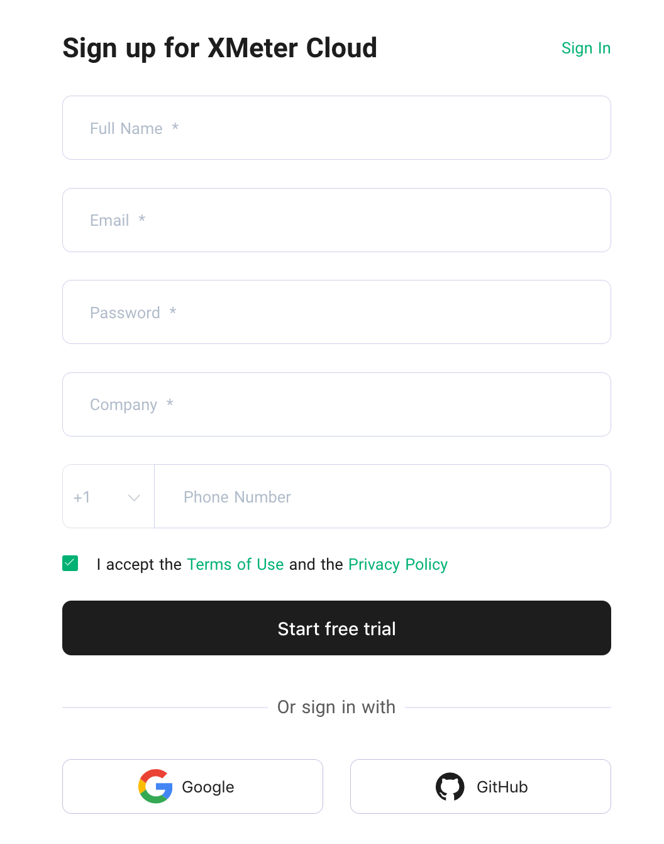Viewport: 664px width, 844px height.
Task: Expand the country code chevron arrow
Action: click(134, 497)
